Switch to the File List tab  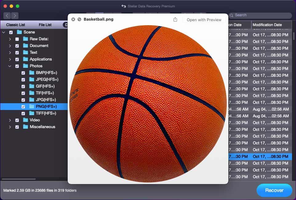click(45, 25)
